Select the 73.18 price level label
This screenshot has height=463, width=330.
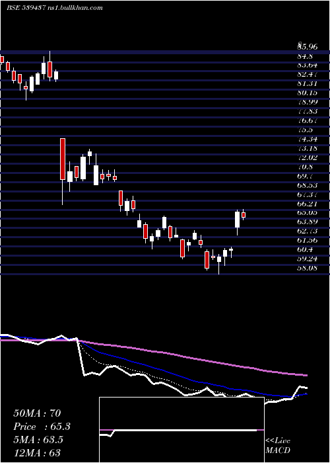tap(308, 148)
